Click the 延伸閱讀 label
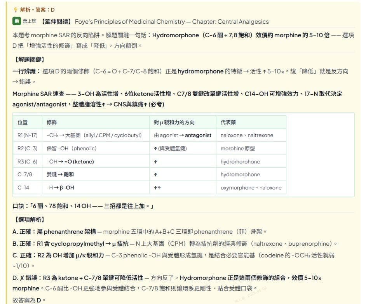 pos(56,22)
